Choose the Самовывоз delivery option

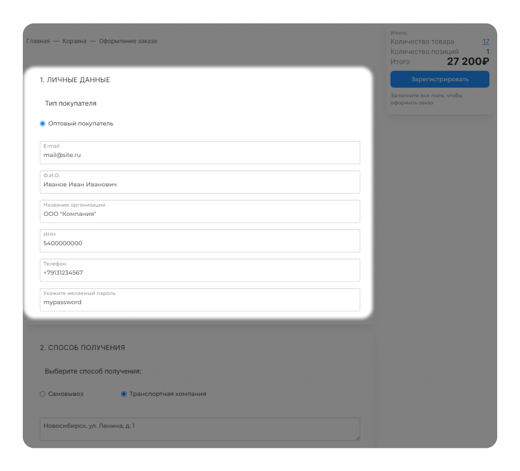[x=43, y=394]
